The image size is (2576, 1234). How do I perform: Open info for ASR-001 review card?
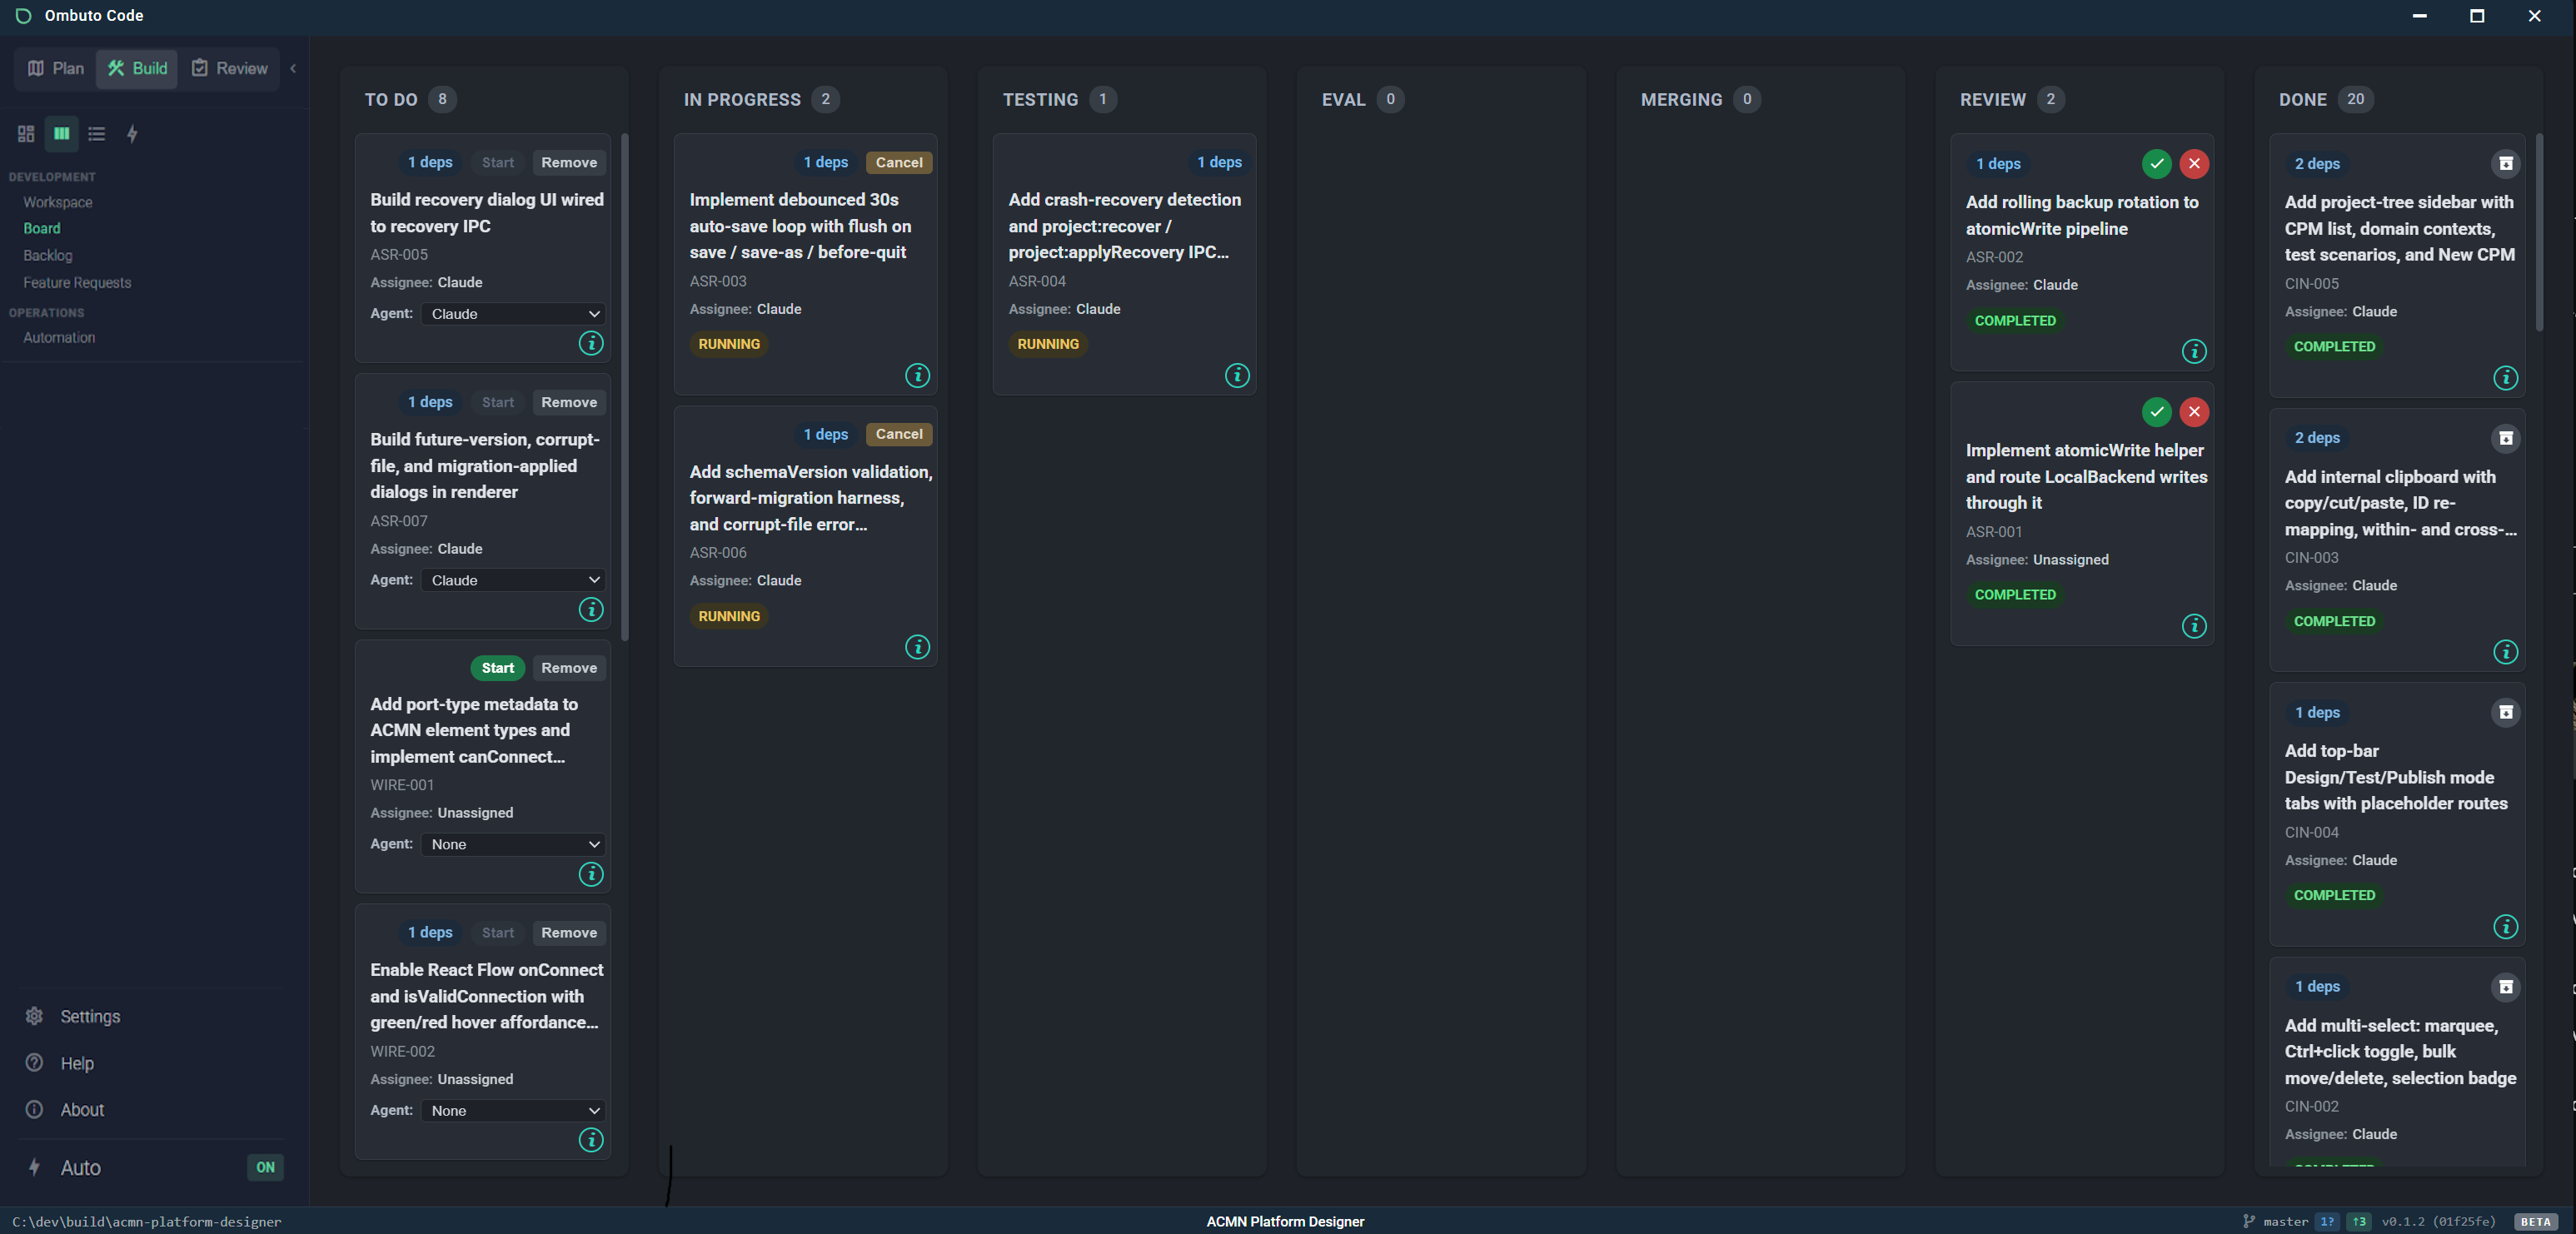[2194, 626]
